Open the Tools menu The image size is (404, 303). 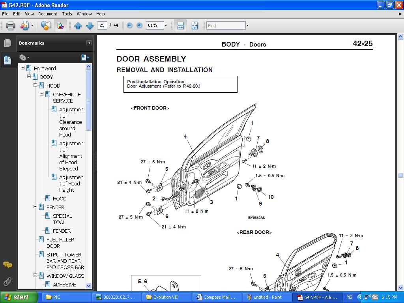click(67, 14)
